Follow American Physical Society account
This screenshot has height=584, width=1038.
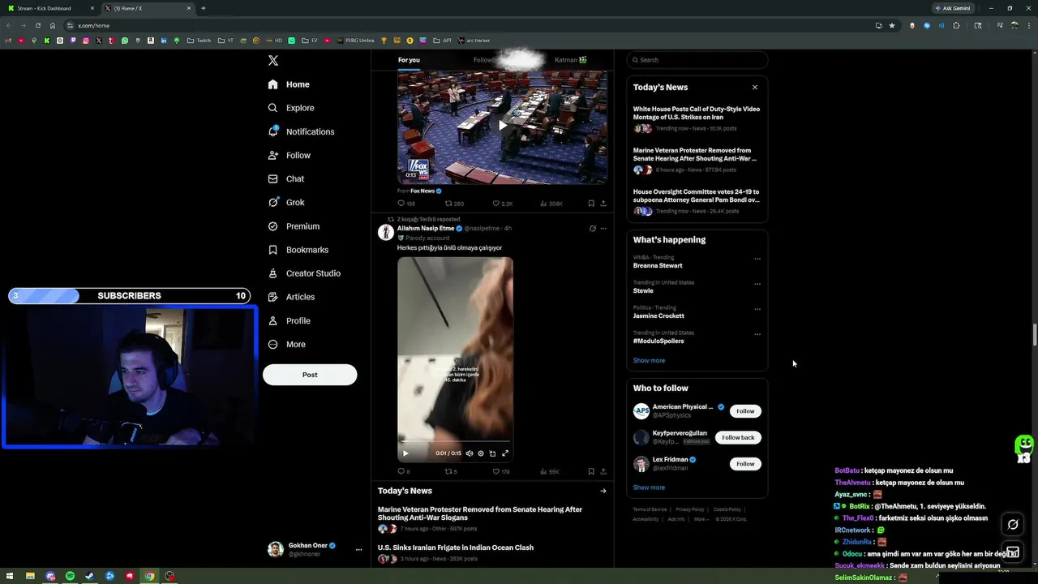click(745, 411)
